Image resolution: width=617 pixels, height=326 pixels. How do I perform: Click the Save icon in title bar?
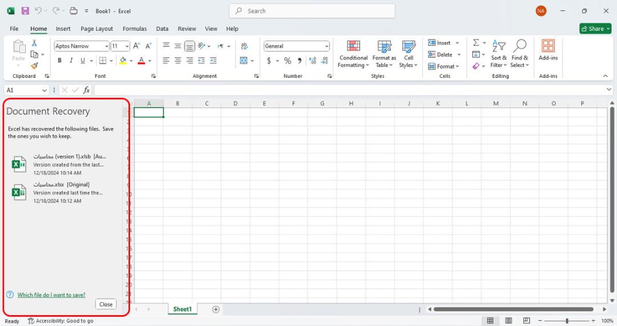[x=25, y=11]
